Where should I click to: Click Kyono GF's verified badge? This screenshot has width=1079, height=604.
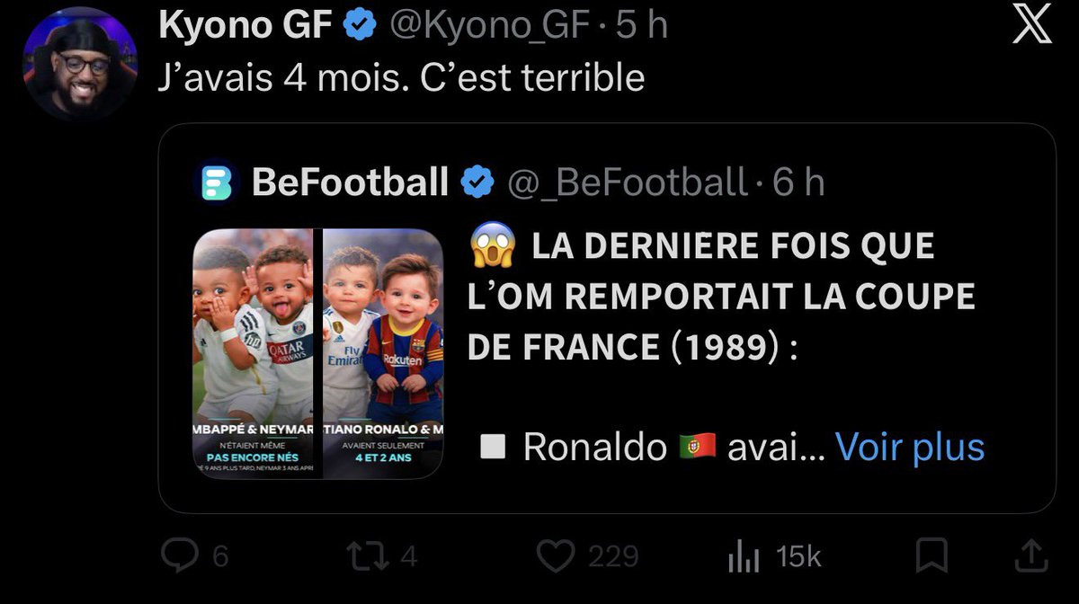point(361,26)
